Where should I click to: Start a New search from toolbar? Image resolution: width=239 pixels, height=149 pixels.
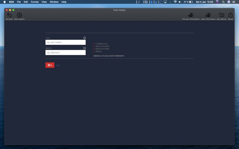click(x=19, y=15)
